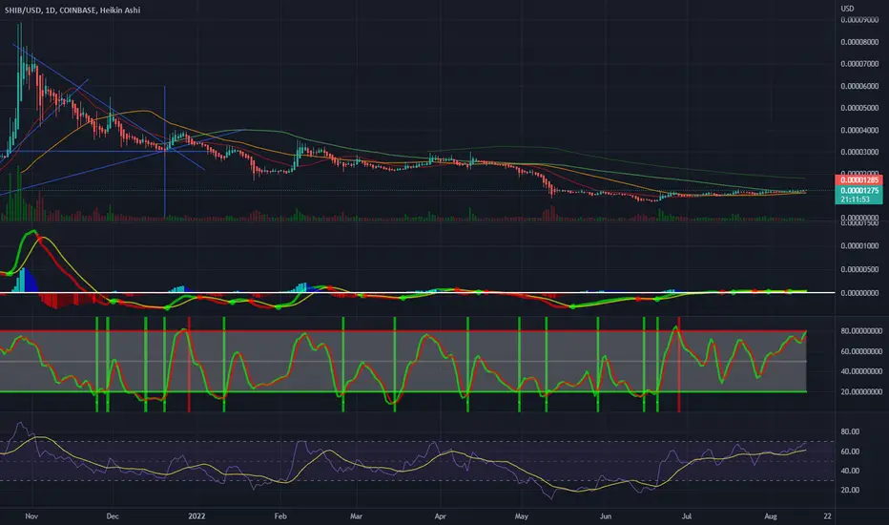Click the 2022 label on the time axis
889x525 pixels.
tap(196, 515)
